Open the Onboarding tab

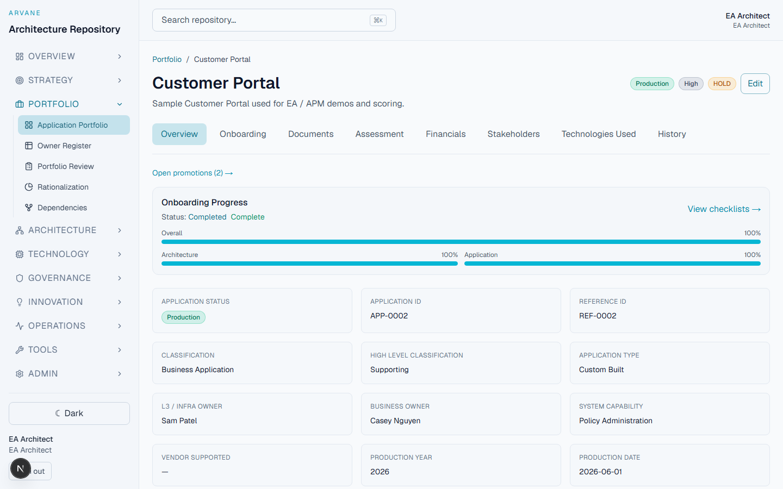point(243,134)
